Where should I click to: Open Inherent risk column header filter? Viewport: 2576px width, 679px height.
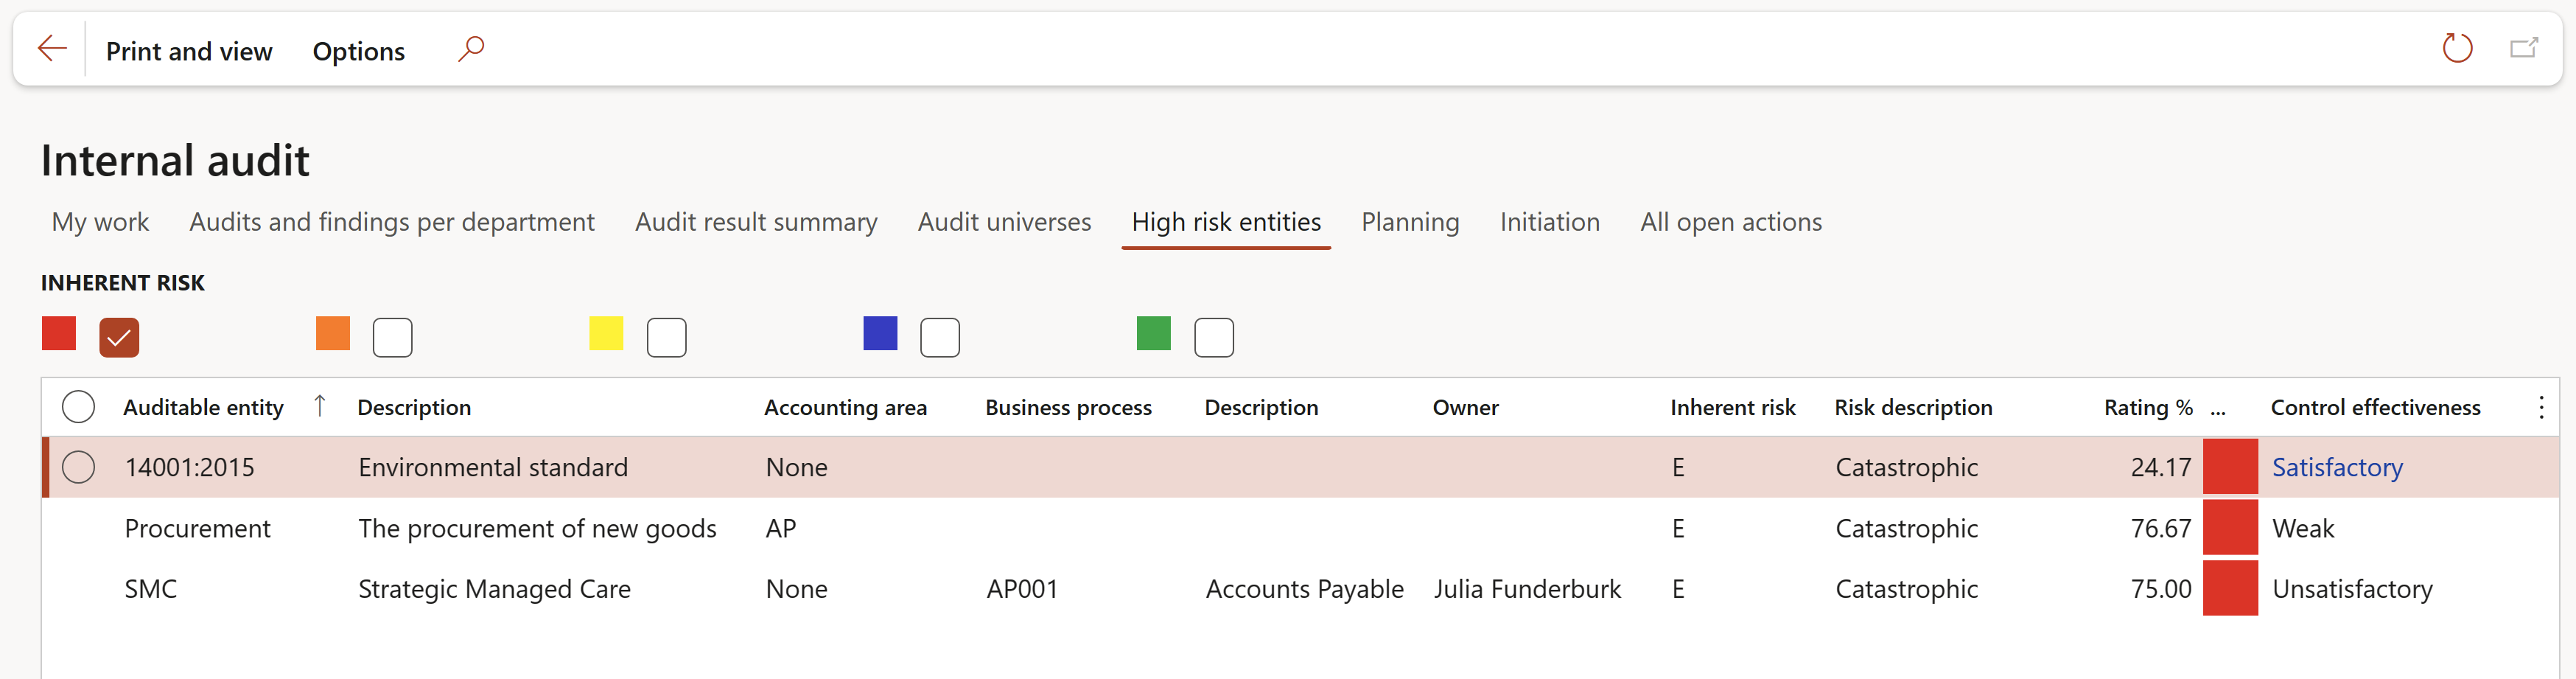[x=1732, y=407]
